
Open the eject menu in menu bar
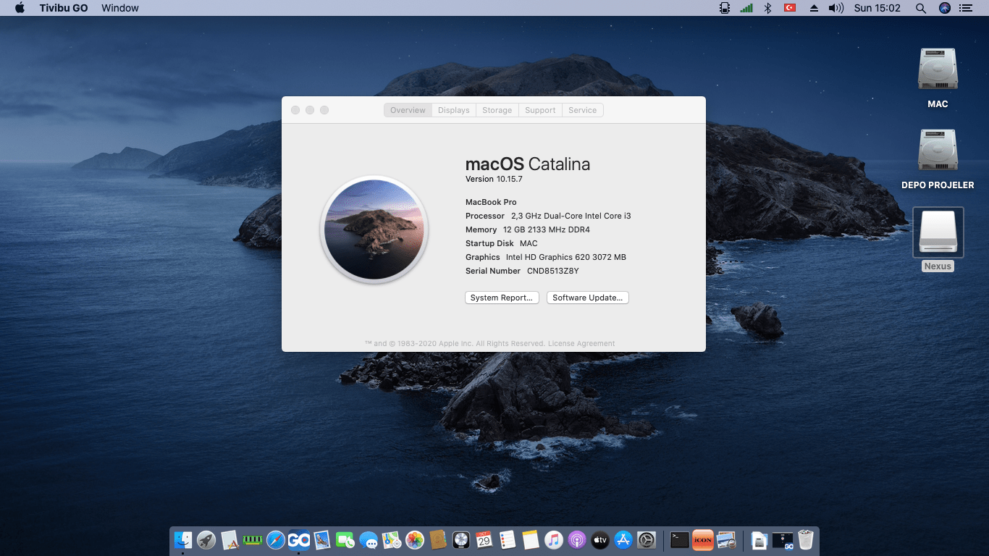click(x=813, y=8)
